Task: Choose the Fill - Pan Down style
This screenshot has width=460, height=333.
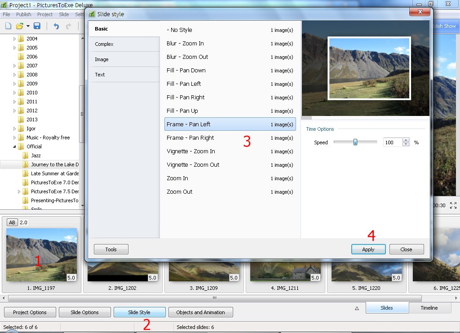Action: tap(230, 71)
